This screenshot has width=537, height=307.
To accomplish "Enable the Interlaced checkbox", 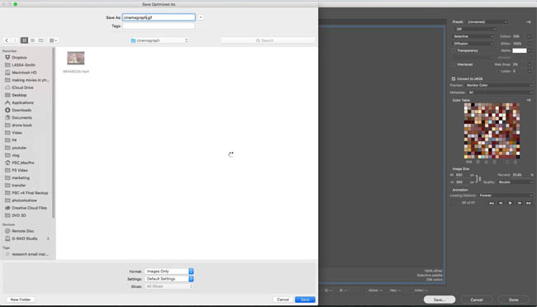I will coord(454,64).
